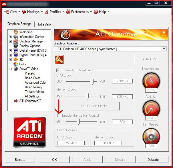The image size is (173, 168).
Task: Click the View menu icon
Action: coord(7,12)
